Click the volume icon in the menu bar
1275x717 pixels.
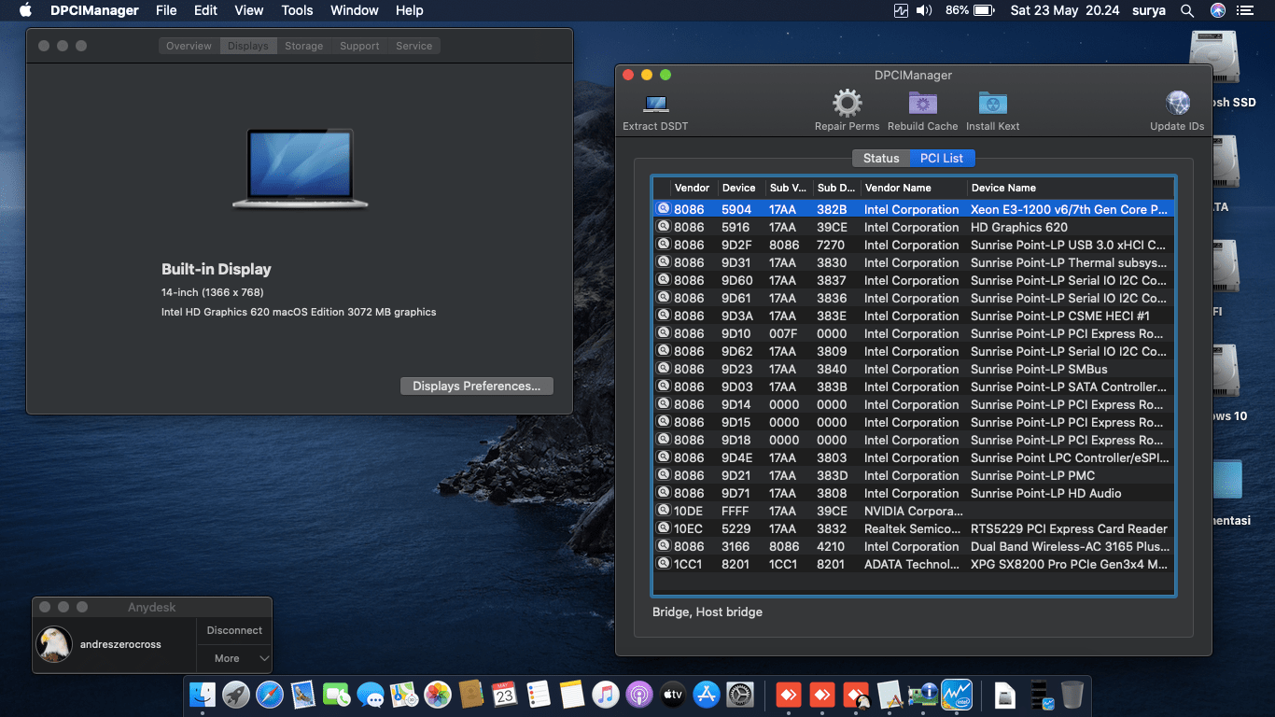(x=924, y=10)
